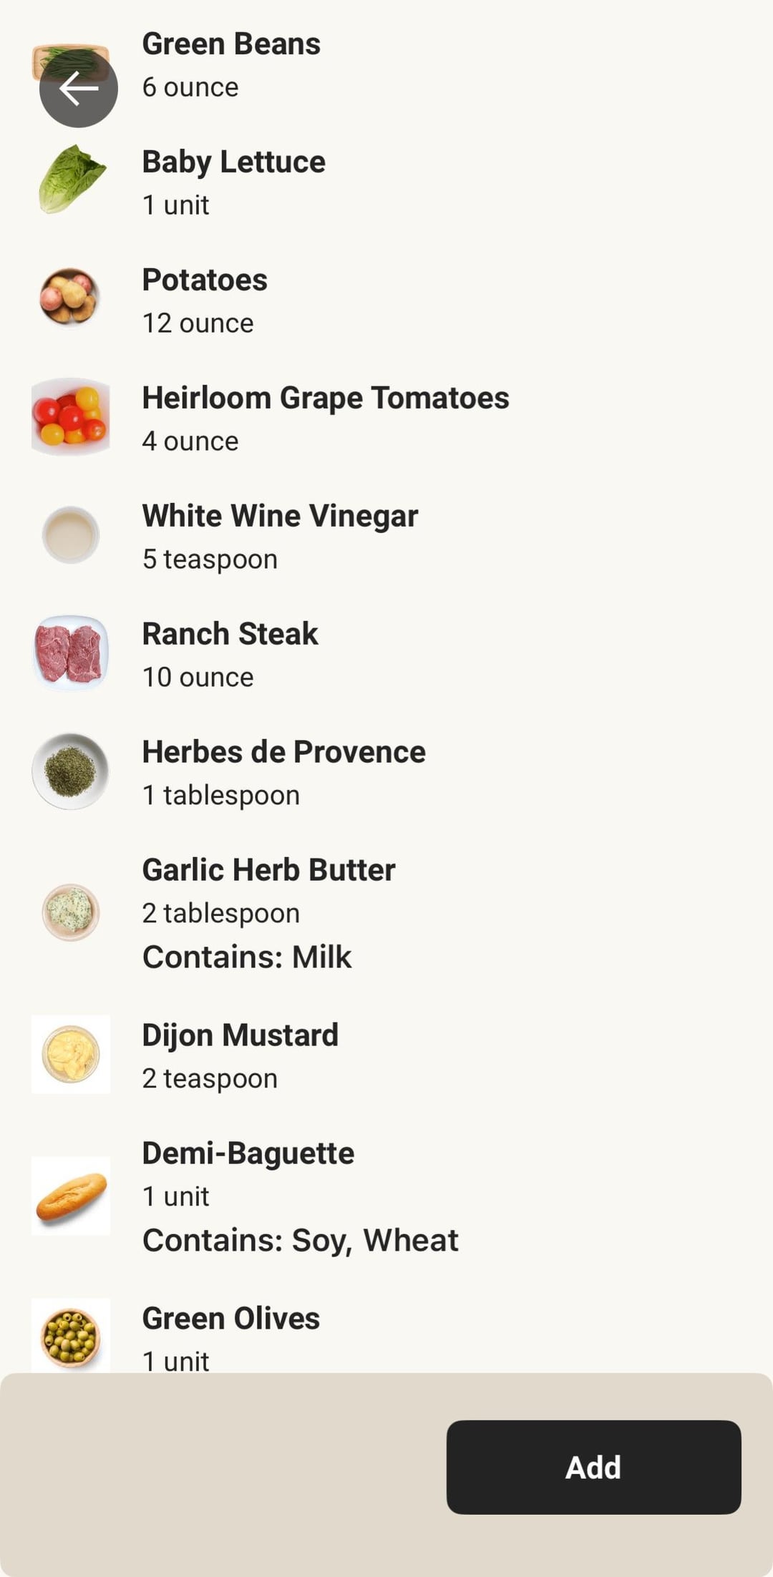Viewport: 773px width, 1577px height.
Task: Tap the White Wine Vinegar image
Action: point(70,534)
